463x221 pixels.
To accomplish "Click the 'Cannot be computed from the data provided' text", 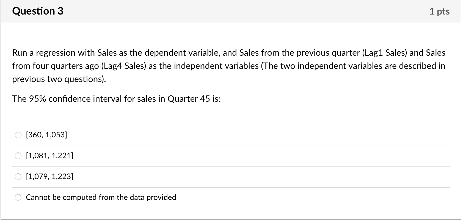I will 101,197.
